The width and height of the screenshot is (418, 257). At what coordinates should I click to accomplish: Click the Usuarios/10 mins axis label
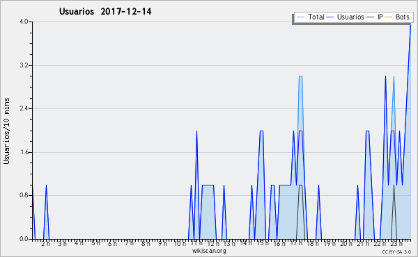click(6, 131)
